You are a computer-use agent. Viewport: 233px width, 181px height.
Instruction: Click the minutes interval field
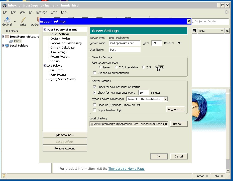coord(143,93)
